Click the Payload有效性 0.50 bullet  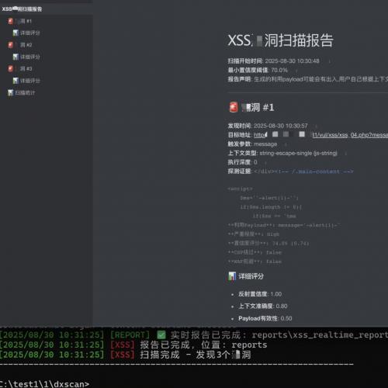point(265,318)
